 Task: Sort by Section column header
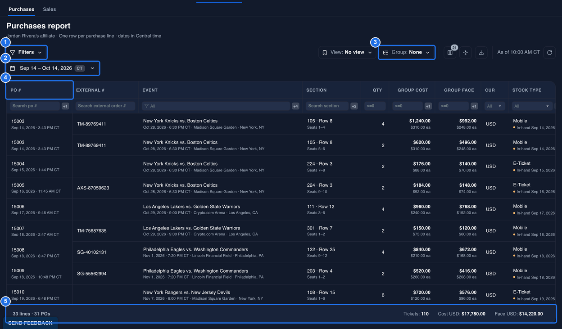[331, 90]
